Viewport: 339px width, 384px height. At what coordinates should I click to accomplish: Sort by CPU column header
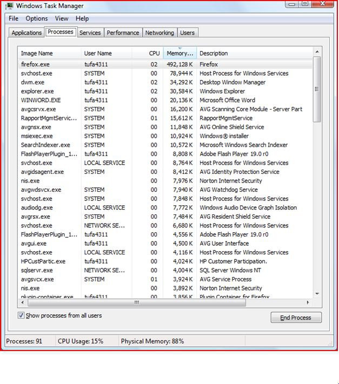[x=148, y=53]
